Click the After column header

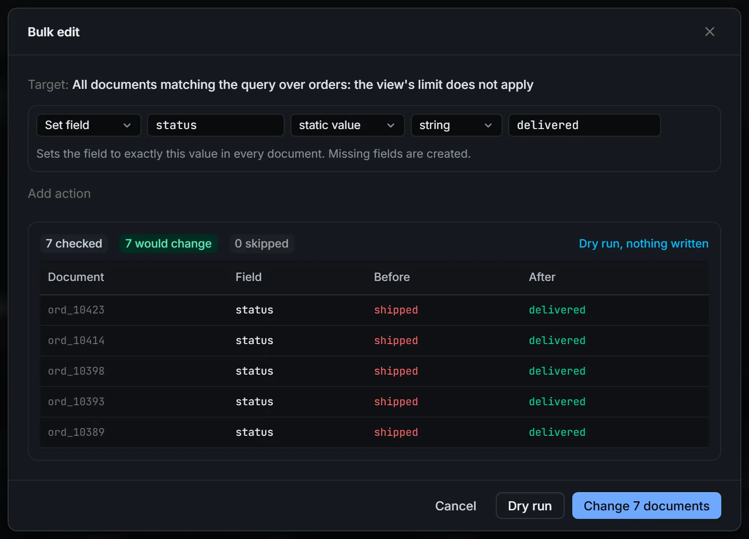542,277
